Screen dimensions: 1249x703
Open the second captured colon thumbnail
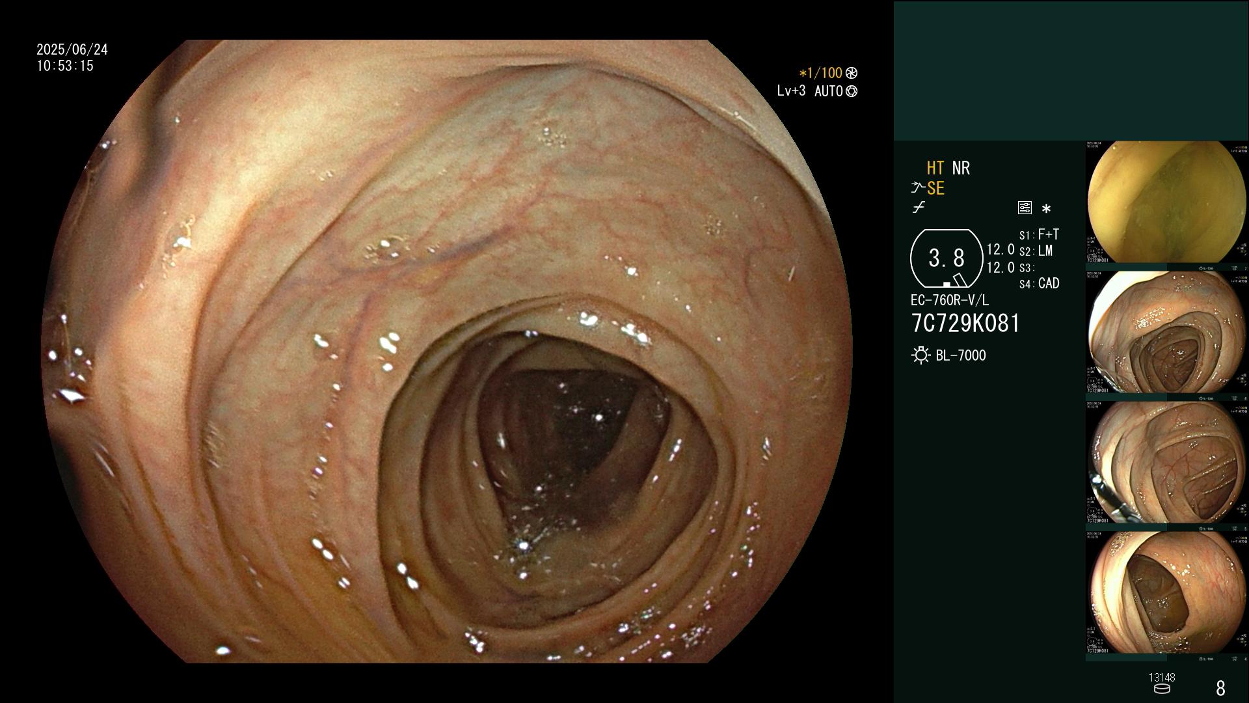pyautogui.click(x=1166, y=333)
